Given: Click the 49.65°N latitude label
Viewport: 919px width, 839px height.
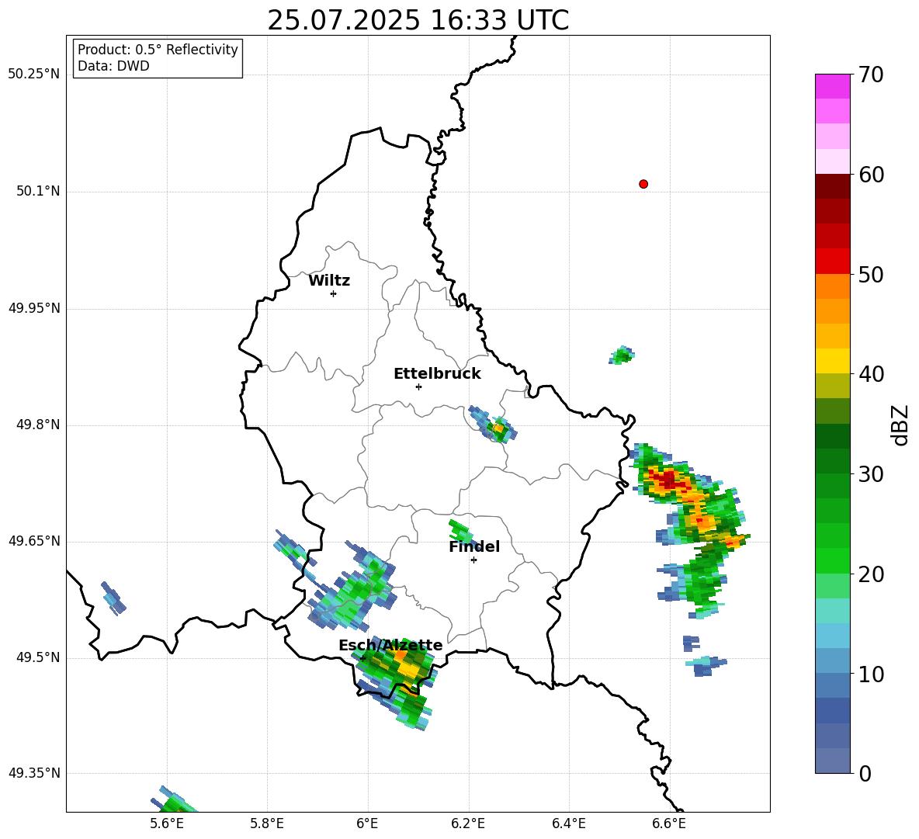Looking at the screenshot, I should [33, 541].
